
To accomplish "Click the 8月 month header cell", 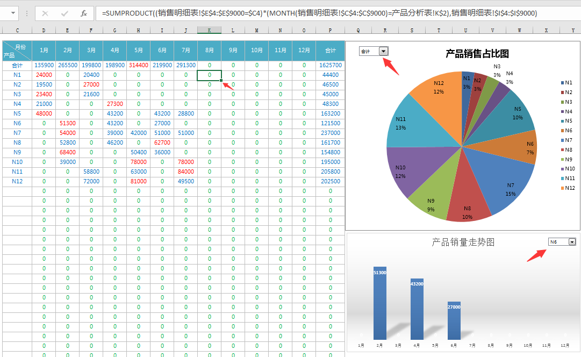I will [x=210, y=51].
